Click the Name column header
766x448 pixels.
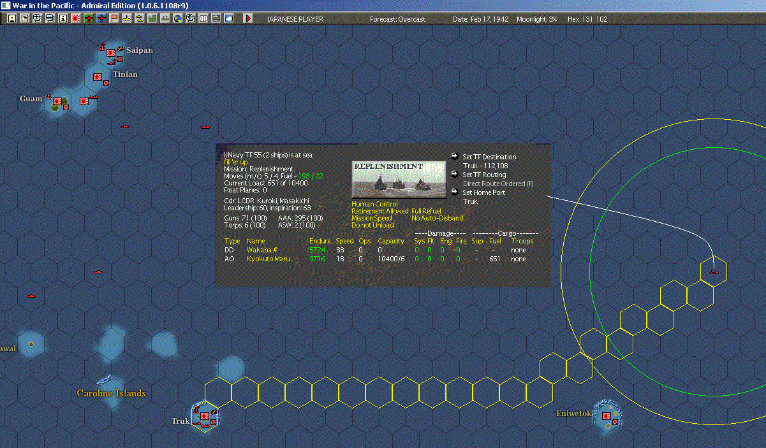point(256,242)
